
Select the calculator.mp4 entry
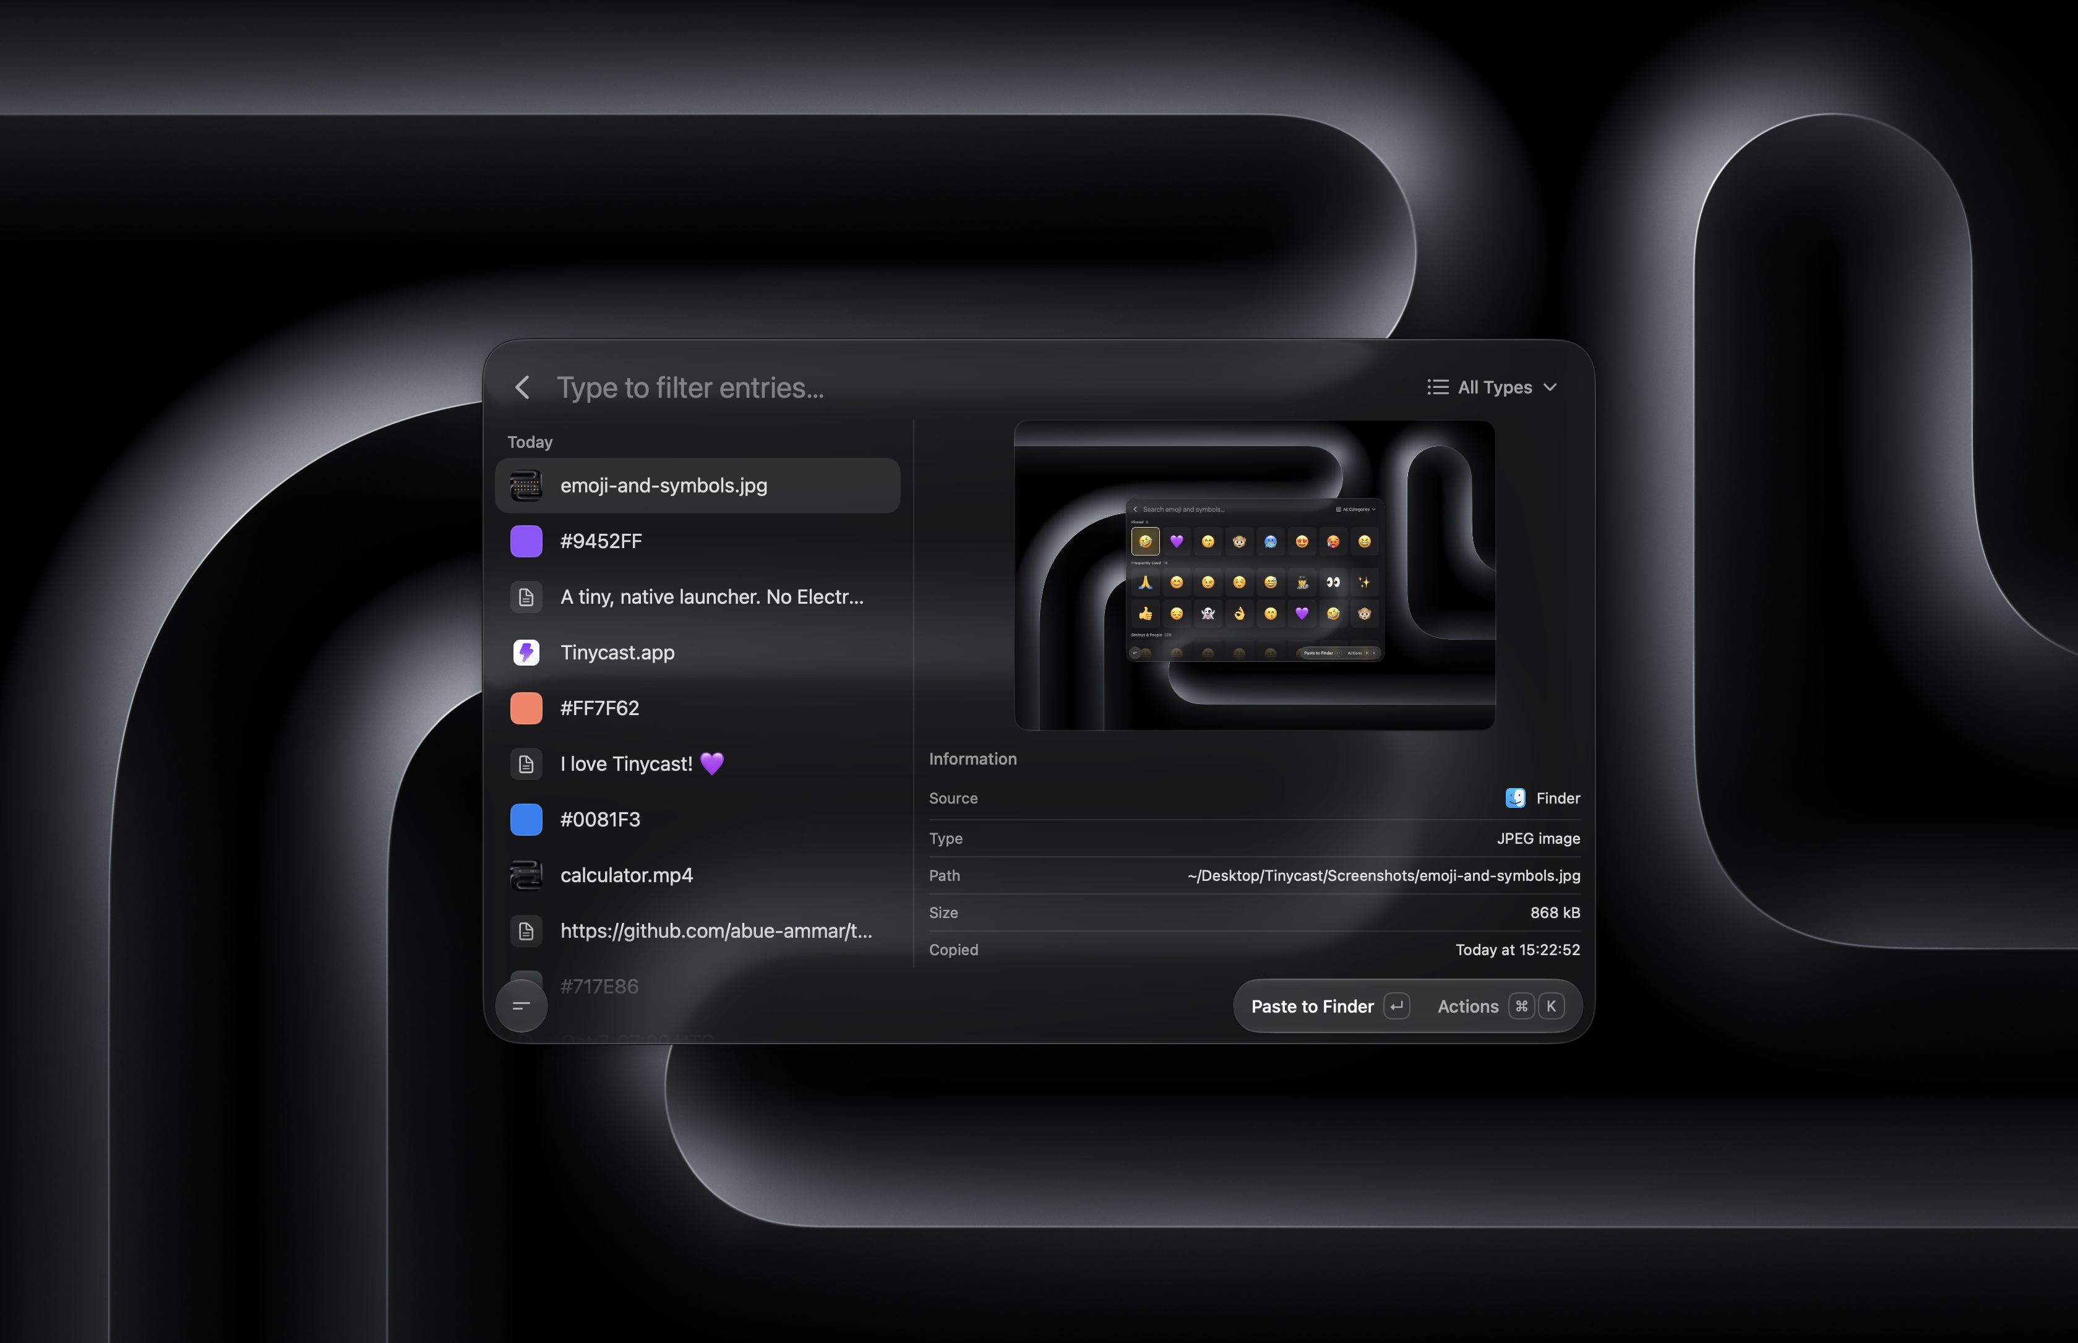click(697, 875)
